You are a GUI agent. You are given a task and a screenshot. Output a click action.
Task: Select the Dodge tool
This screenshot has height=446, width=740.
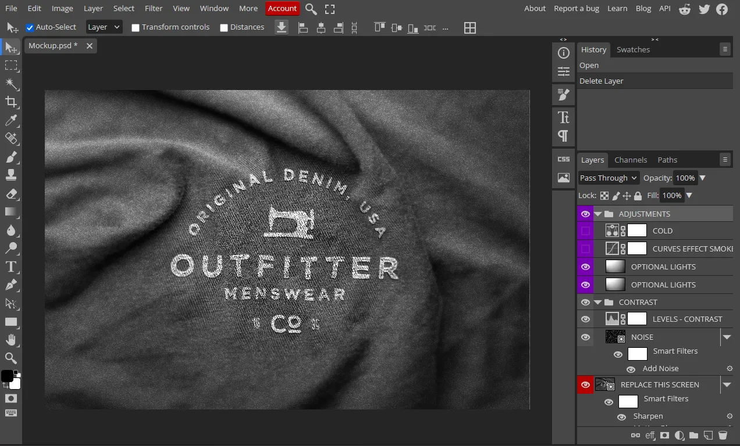coord(11,248)
